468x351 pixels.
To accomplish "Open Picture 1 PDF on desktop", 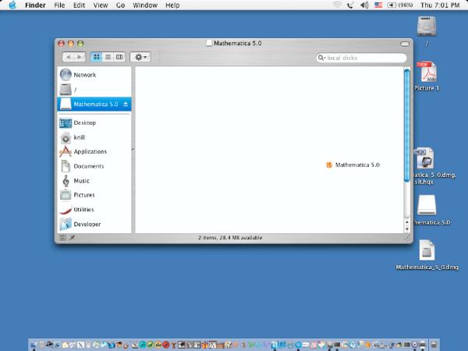I will 427,73.
